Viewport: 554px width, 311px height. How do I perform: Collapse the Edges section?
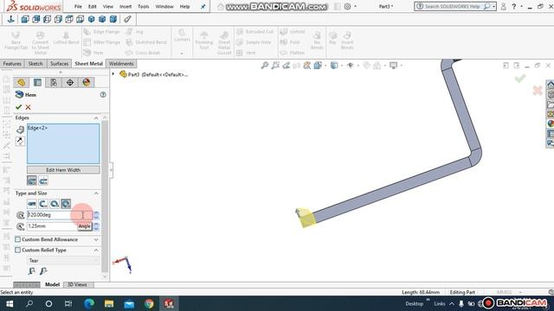tap(96, 117)
